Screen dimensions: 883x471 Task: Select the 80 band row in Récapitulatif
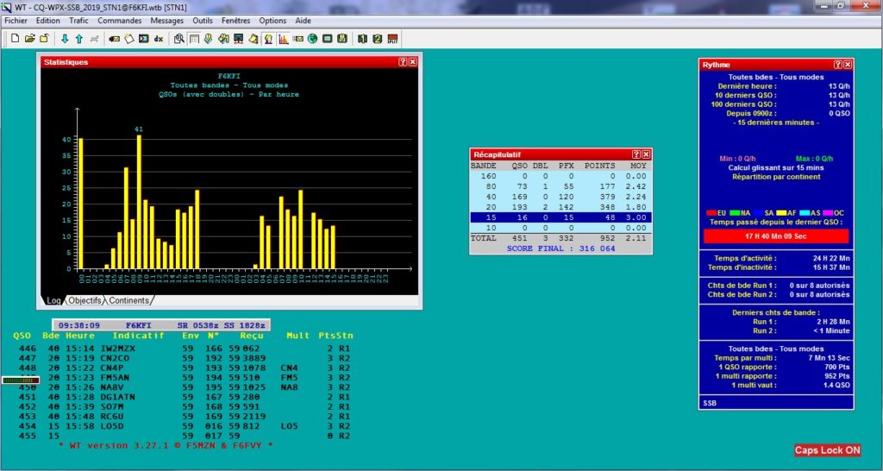coord(560,186)
